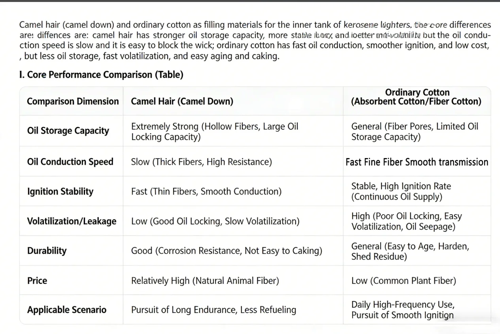
Task: Click the 'Ordinary Cotton' column header
Action: pyautogui.click(x=417, y=97)
